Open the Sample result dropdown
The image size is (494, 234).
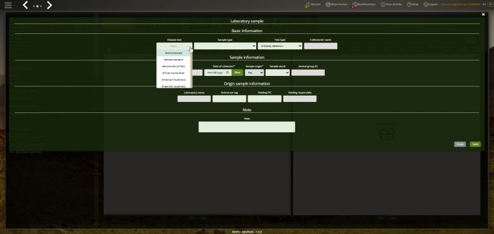point(277,72)
